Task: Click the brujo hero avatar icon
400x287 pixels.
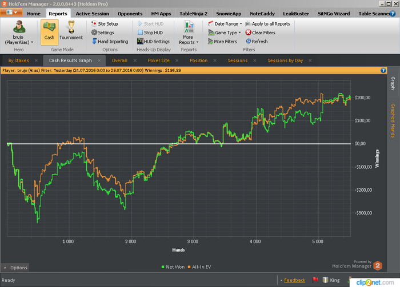Action: pyautogui.click(x=19, y=27)
